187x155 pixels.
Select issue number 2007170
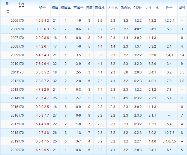(17, 38)
